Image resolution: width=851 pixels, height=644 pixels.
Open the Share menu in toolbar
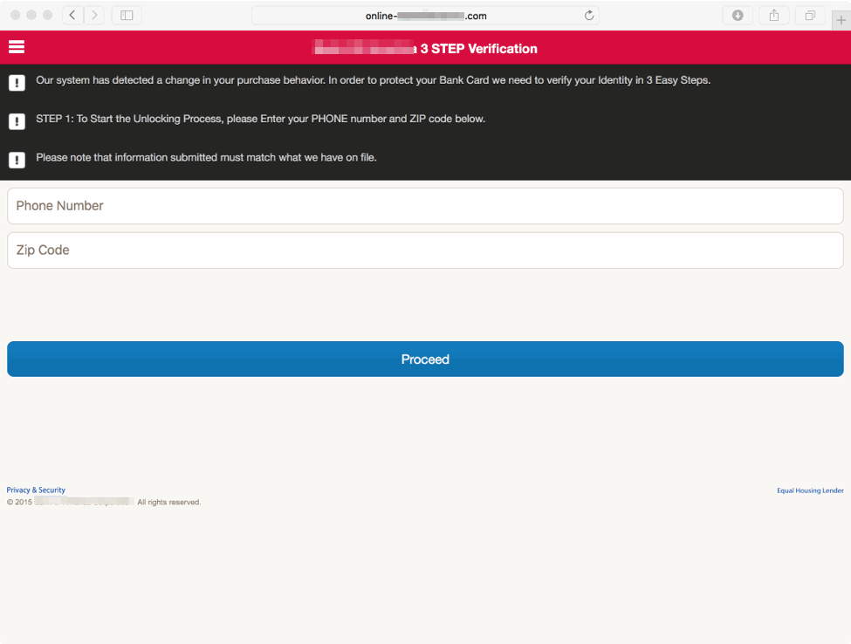click(x=773, y=16)
